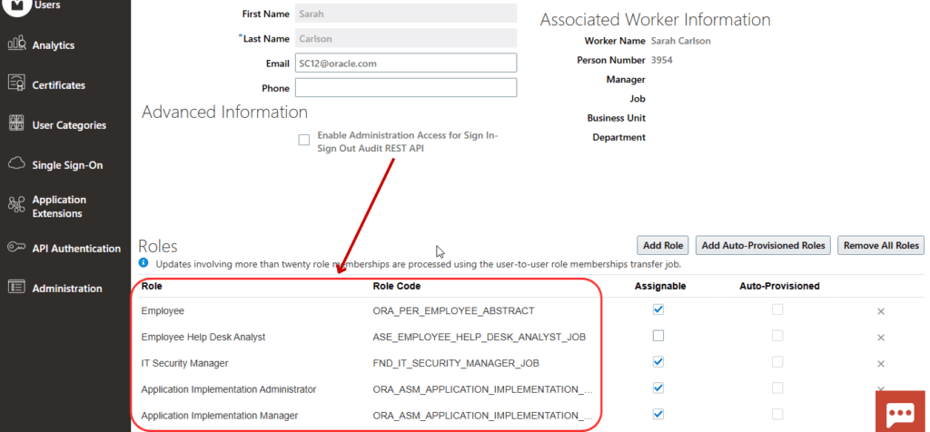Open Administration in the sidebar
Viewport: 930px width, 432px height.
(67, 289)
